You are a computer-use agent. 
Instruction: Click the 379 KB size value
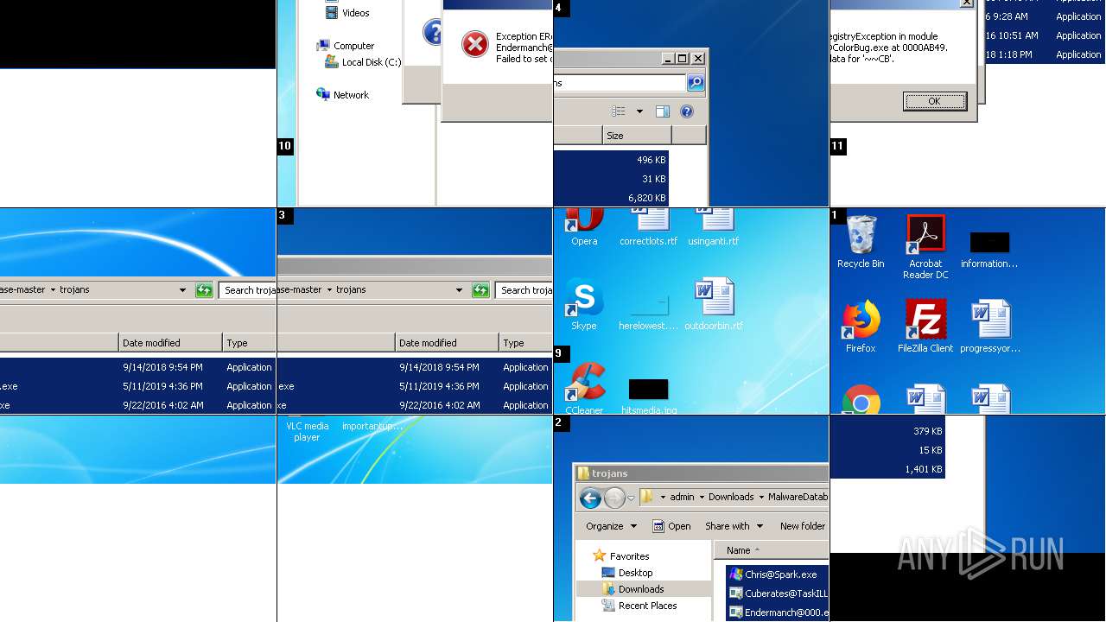point(927,431)
